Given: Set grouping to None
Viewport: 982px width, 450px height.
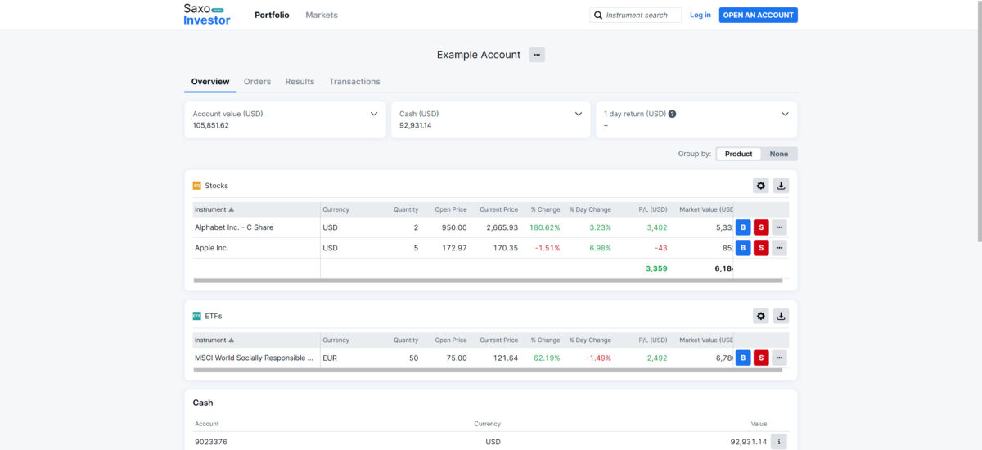Looking at the screenshot, I should tap(779, 154).
